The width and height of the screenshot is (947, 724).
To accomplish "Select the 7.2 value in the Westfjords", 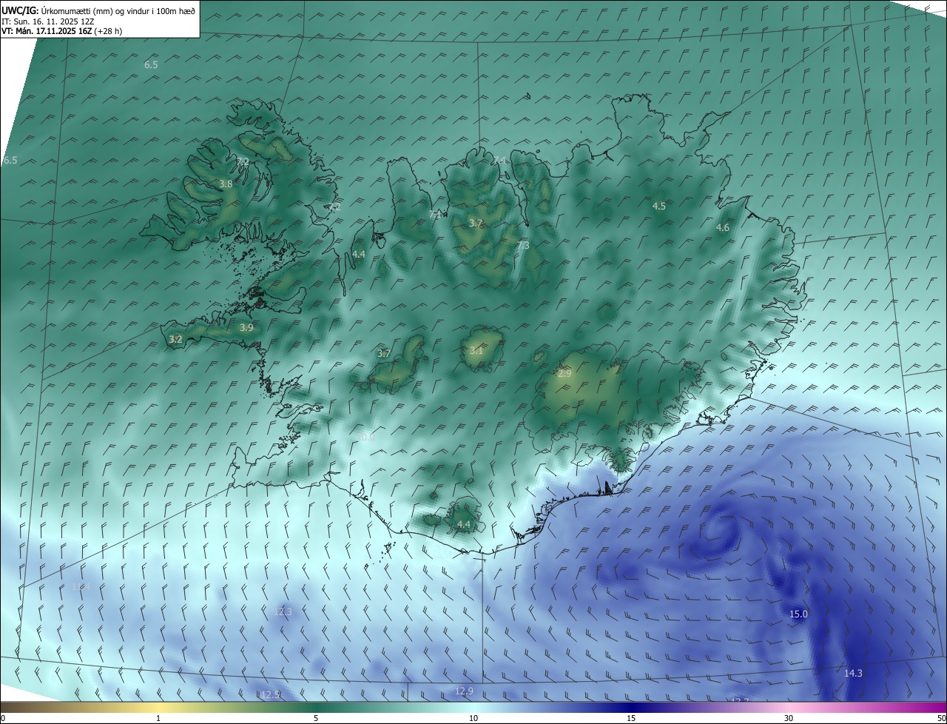I will [x=243, y=161].
